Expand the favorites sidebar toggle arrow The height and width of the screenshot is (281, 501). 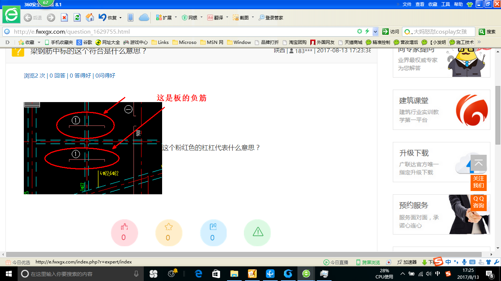click(x=7, y=42)
